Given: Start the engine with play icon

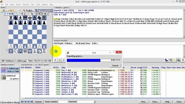Looking at the screenshot, I should coord(55,60).
